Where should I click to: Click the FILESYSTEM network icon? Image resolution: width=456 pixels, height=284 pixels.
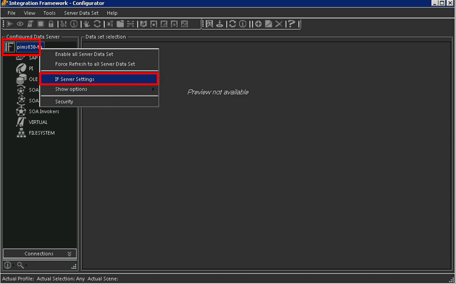tap(21, 133)
